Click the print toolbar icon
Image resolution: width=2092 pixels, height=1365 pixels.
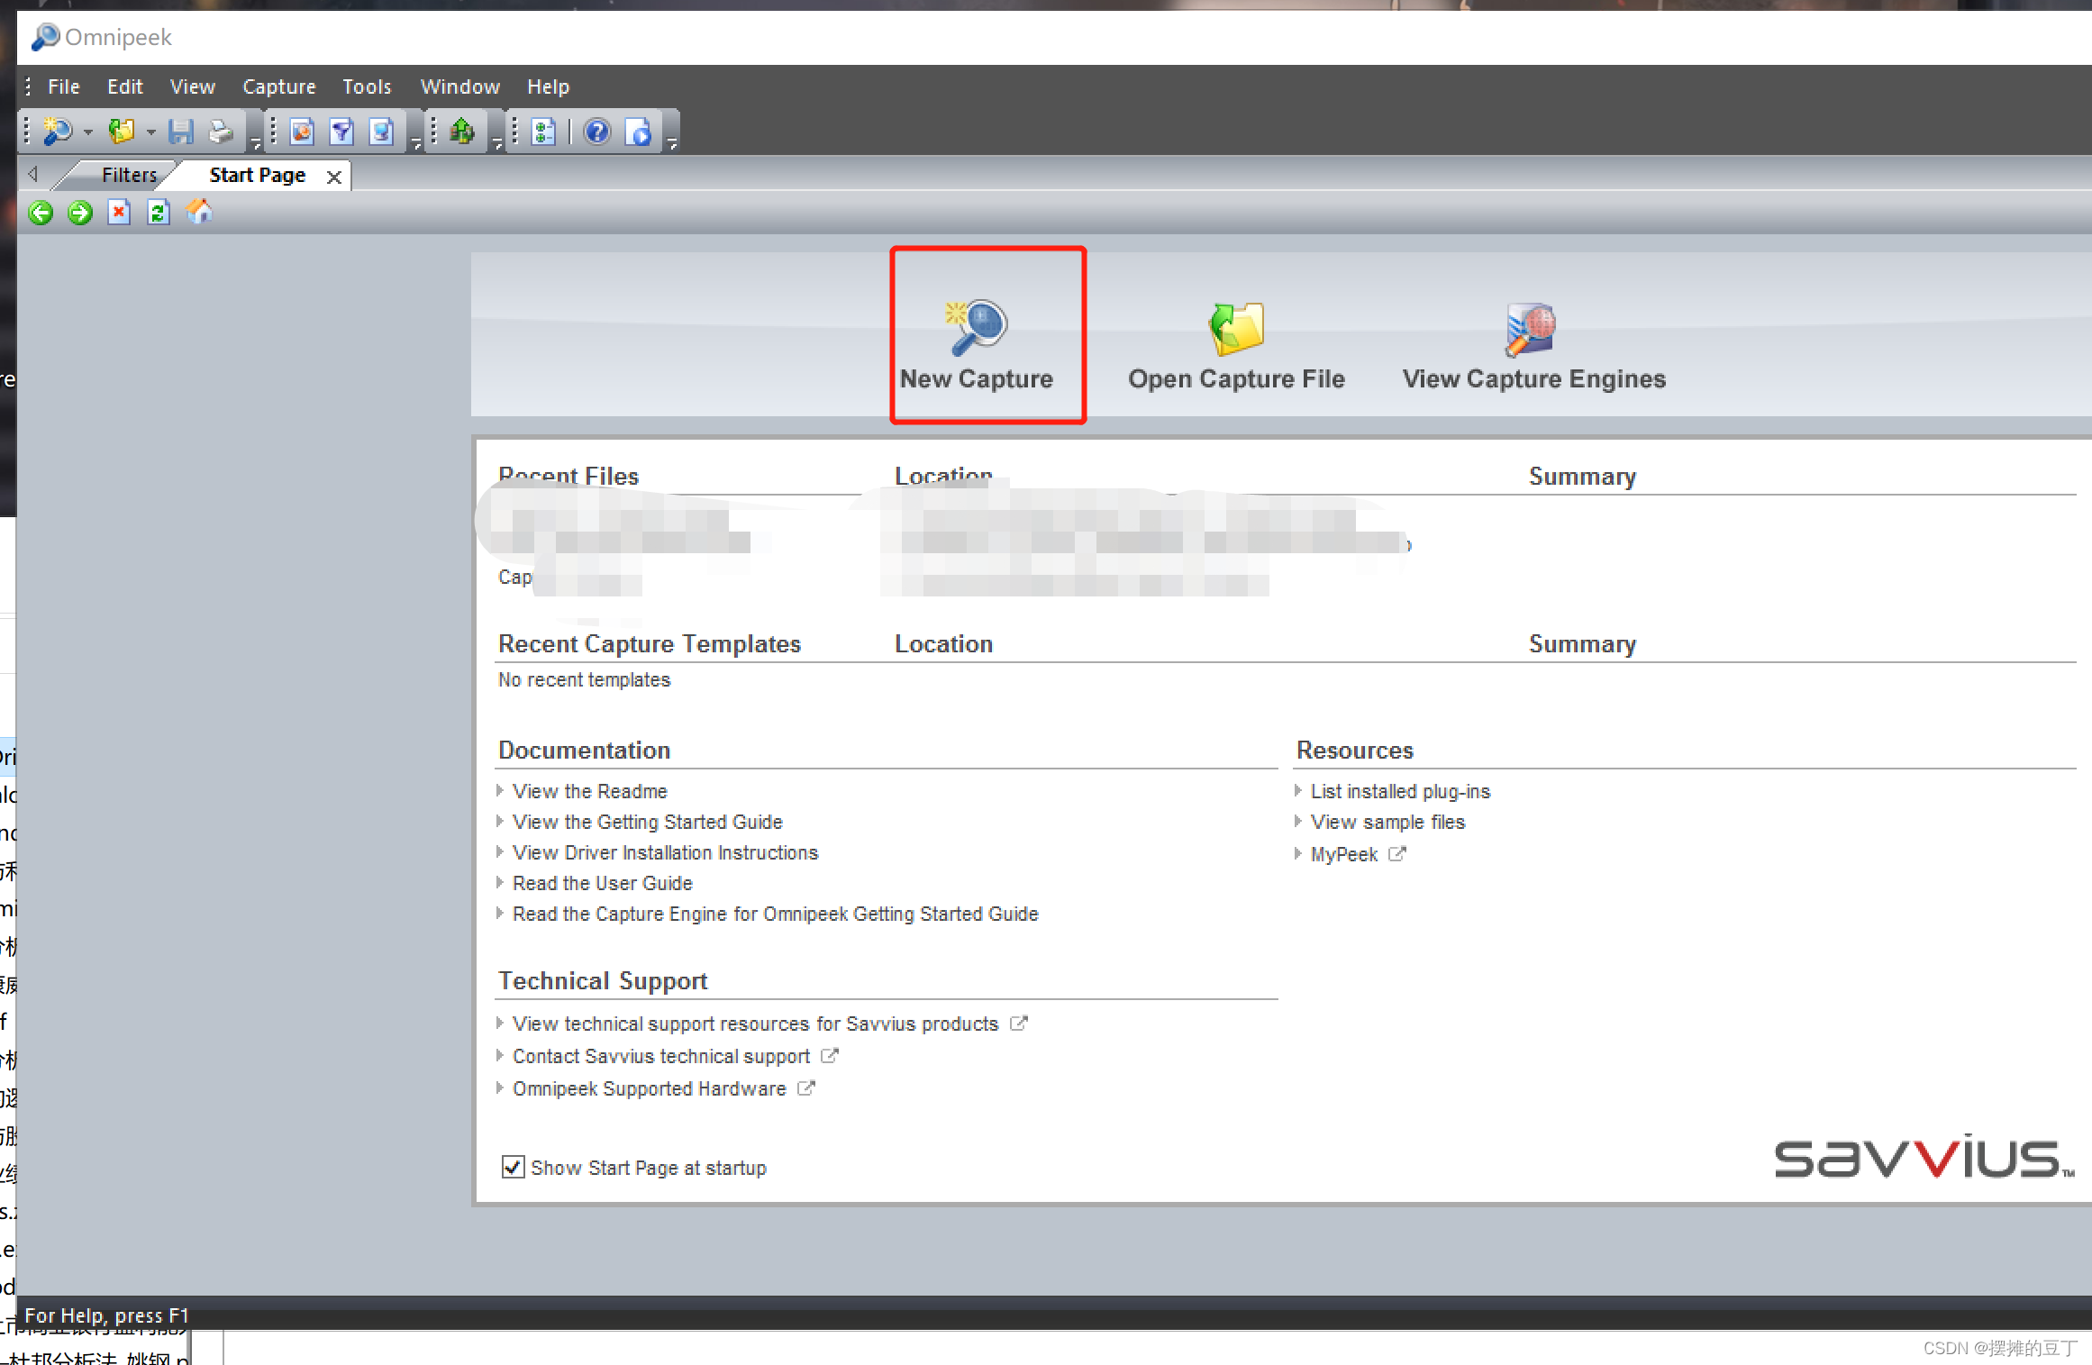point(221,132)
